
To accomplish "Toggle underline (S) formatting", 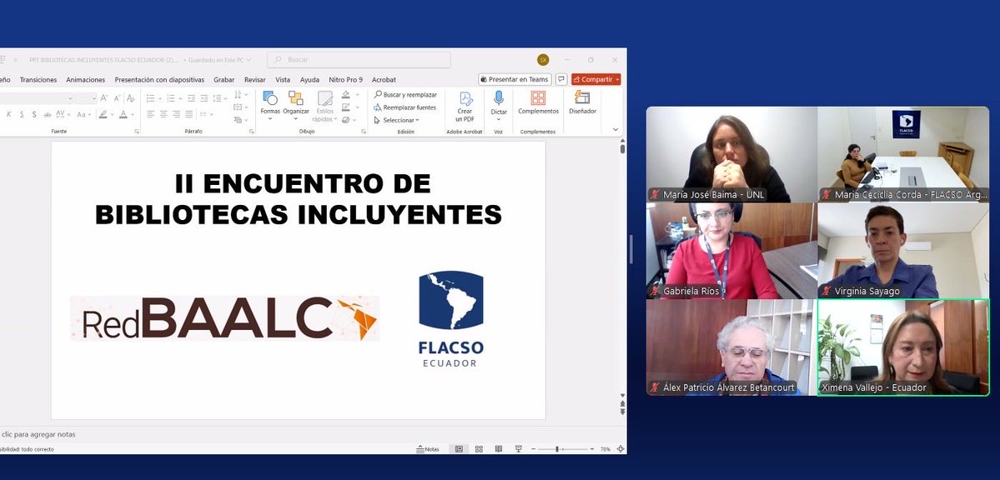I will pos(22,114).
